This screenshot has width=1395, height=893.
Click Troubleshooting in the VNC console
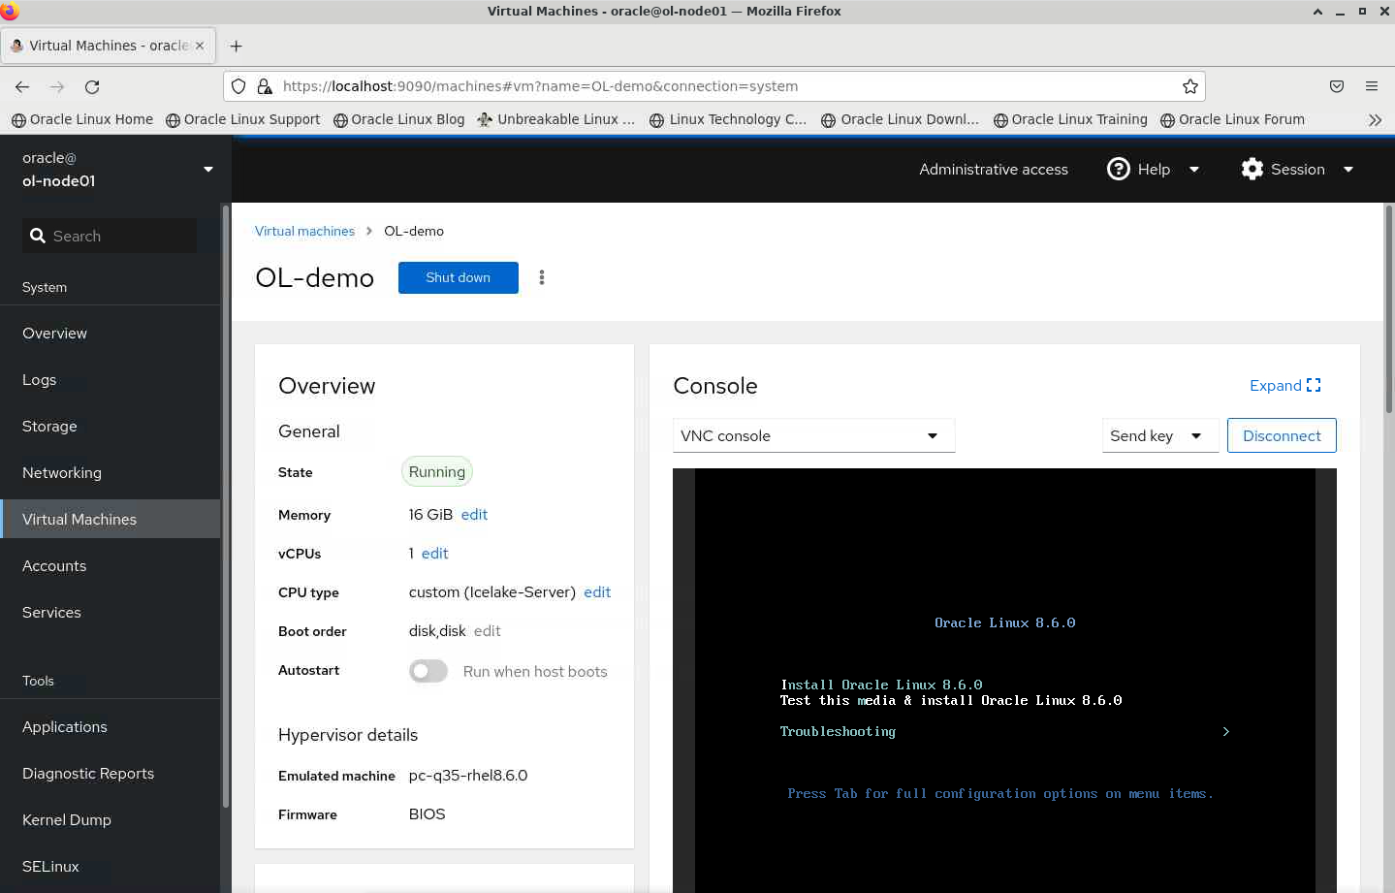(838, 731)
